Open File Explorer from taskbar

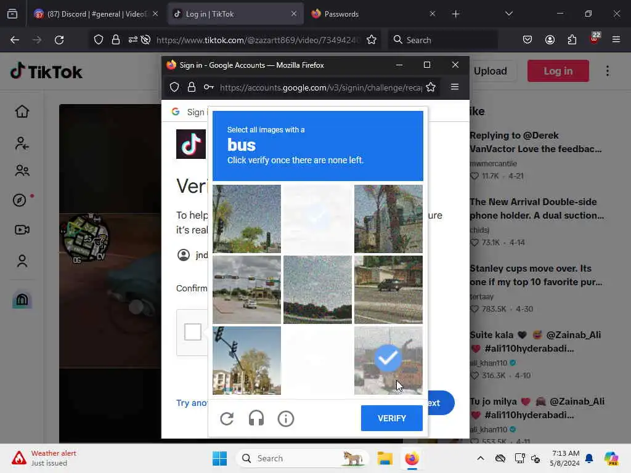pos(385,458)
